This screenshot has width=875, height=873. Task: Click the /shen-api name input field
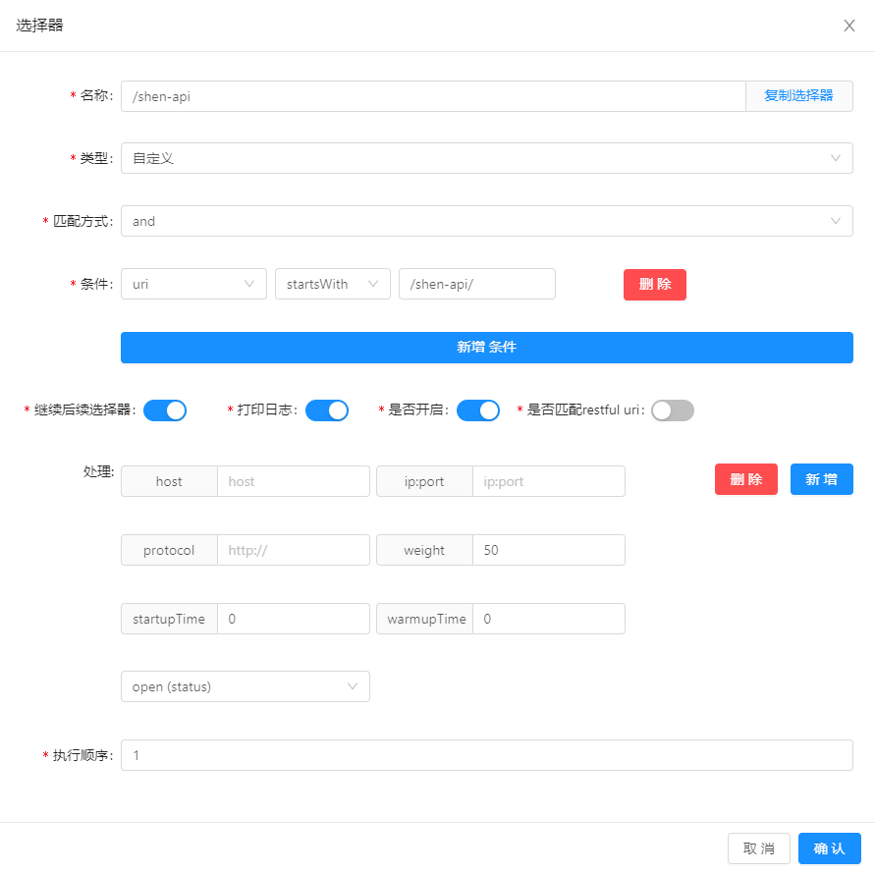[432, 95]
